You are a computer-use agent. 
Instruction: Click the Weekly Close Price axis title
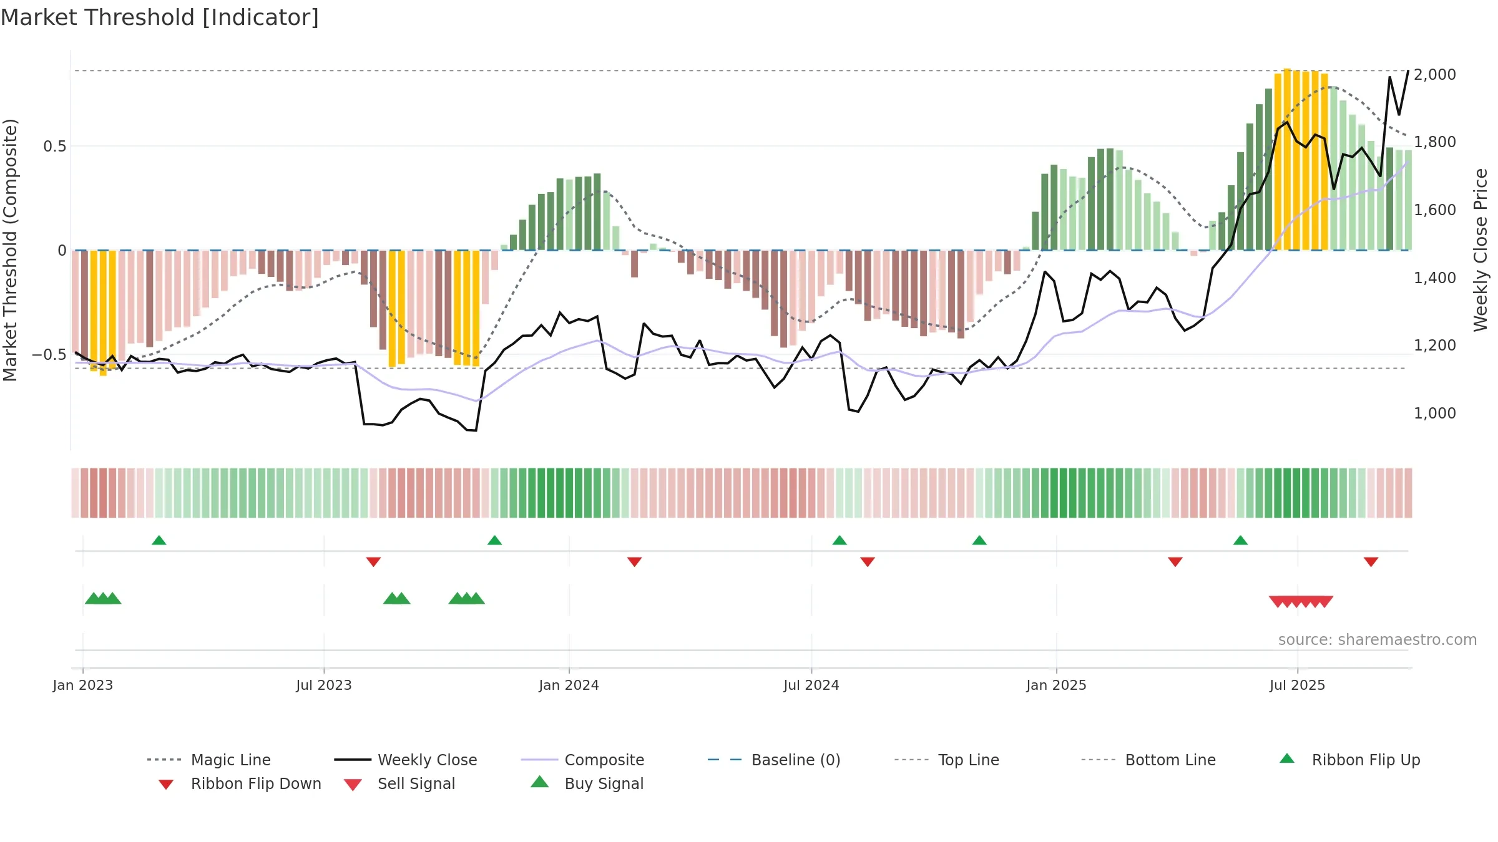1481,249
